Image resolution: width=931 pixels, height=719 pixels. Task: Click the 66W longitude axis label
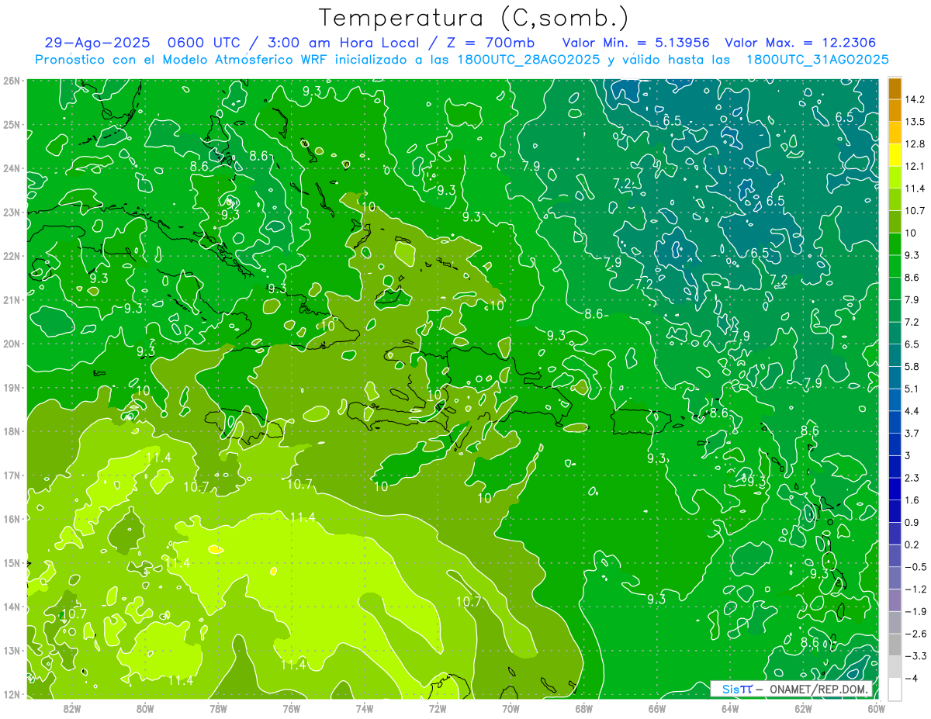pyautogui.click(x=657, y=708)
